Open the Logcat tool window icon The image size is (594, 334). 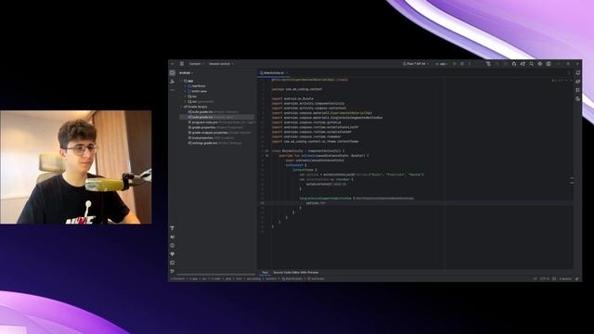173,237
